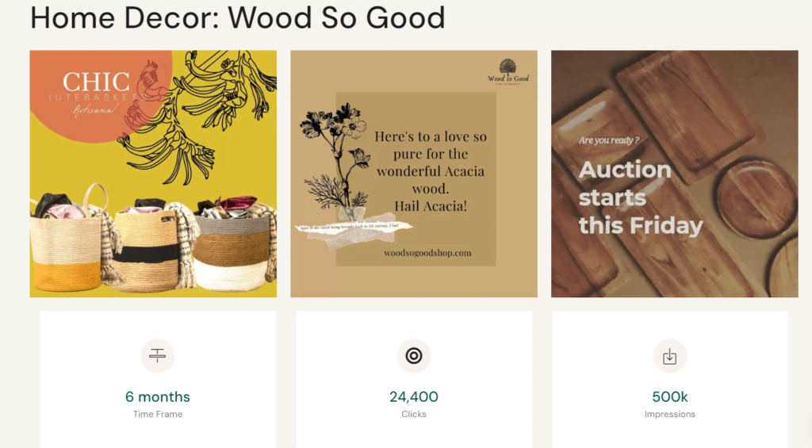Select the 500k impressions figure

point(670,396)
